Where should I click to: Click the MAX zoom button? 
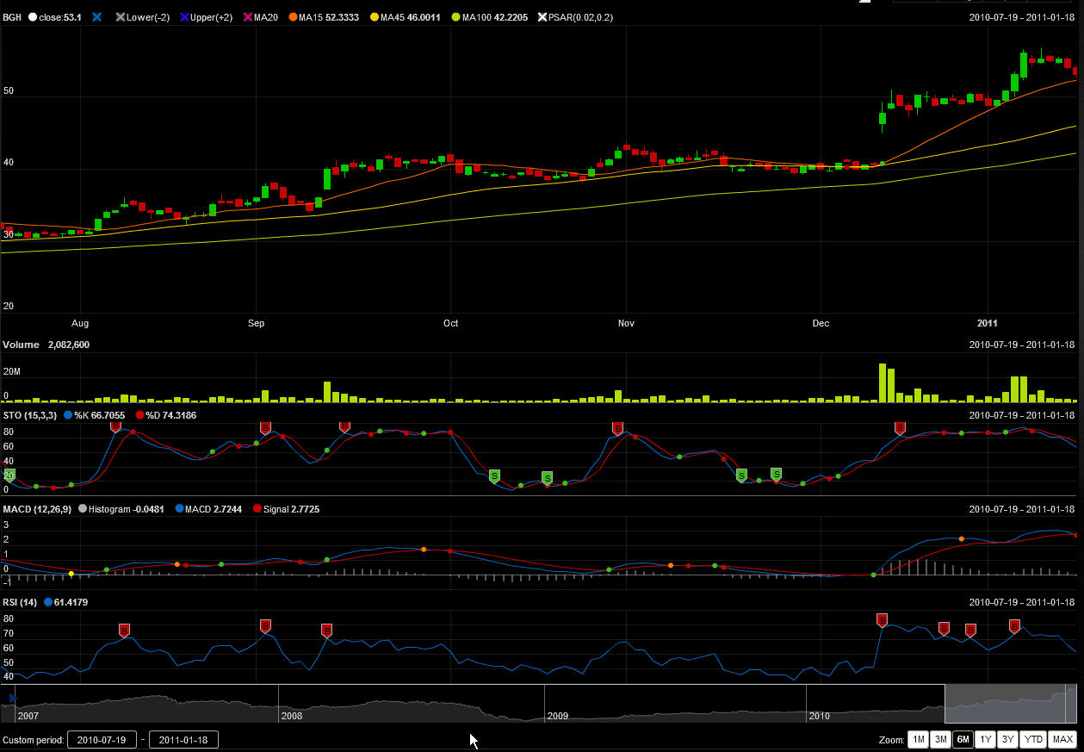[x=1061, y=739]
